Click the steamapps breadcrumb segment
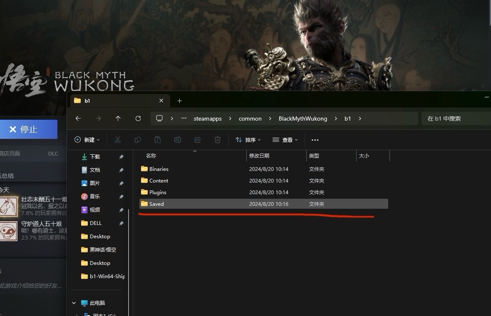 (208, 118)
